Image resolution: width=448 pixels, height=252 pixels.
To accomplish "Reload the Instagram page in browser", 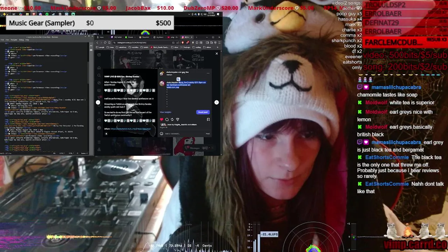I will pyautogui.click(x=105, y=43).
